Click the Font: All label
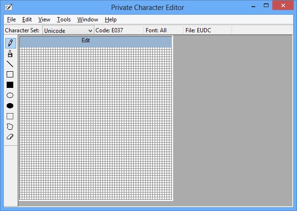297x211 pixels. [x=156, y=30]
